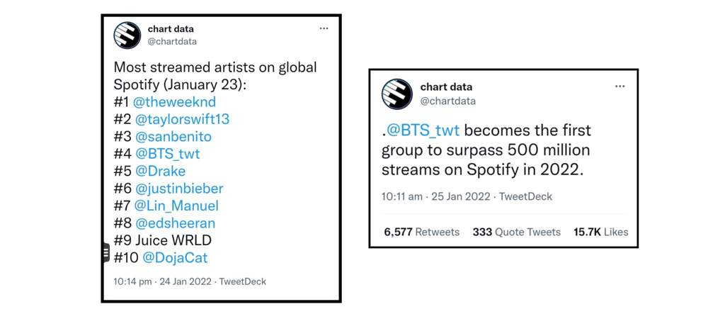Click chart data avatar in right tweet

tap(396, 94)
